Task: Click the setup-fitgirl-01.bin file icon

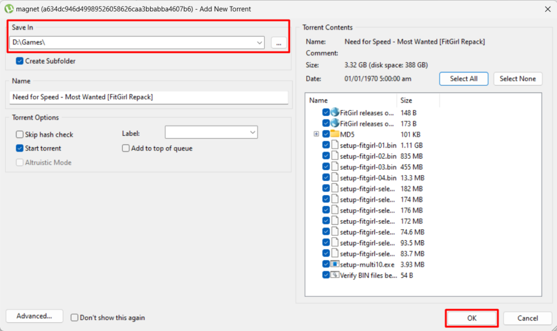Action: click(335, 145)
